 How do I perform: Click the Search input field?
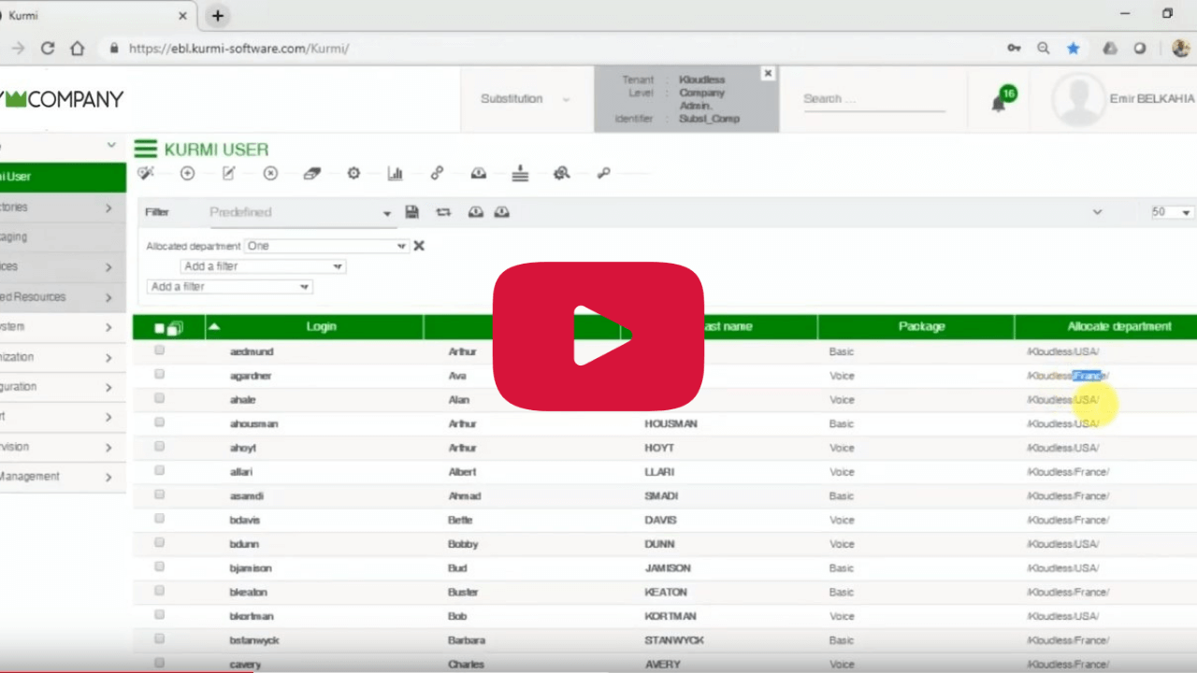pyautogui.click(x=873, y=99)
